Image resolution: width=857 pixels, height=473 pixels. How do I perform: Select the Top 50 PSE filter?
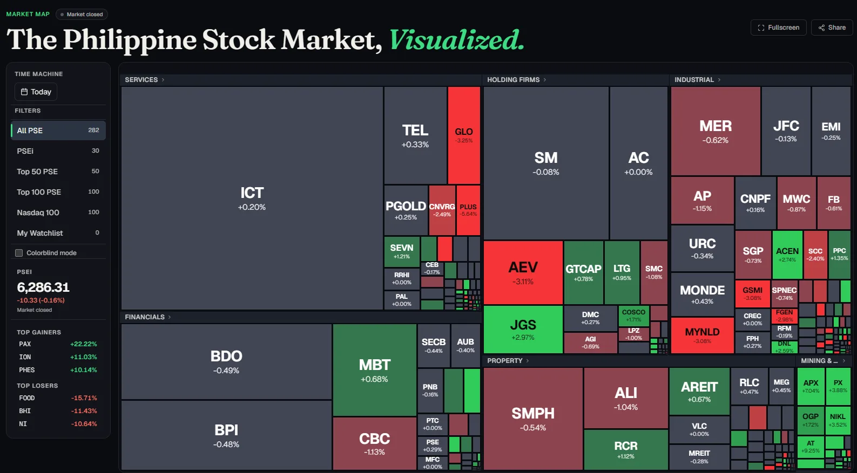tap(58, 172)
